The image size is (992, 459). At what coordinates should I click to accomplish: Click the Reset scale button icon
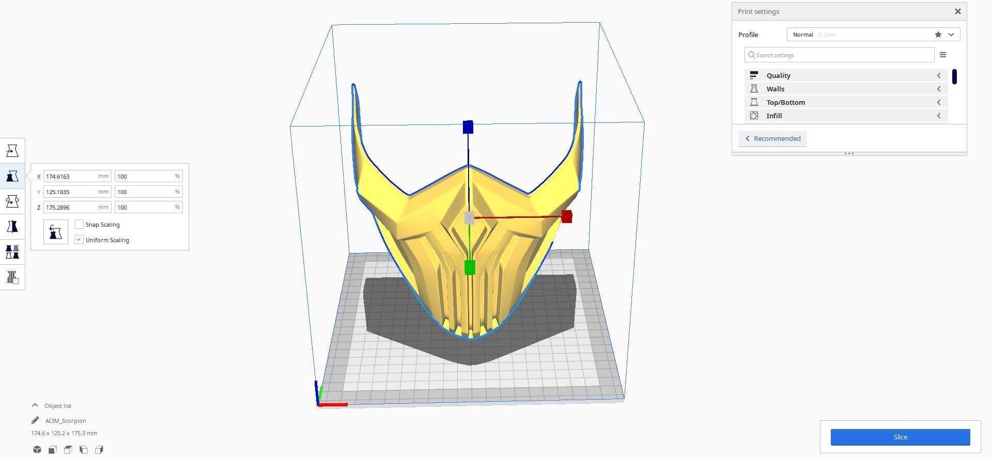point(56,232)
